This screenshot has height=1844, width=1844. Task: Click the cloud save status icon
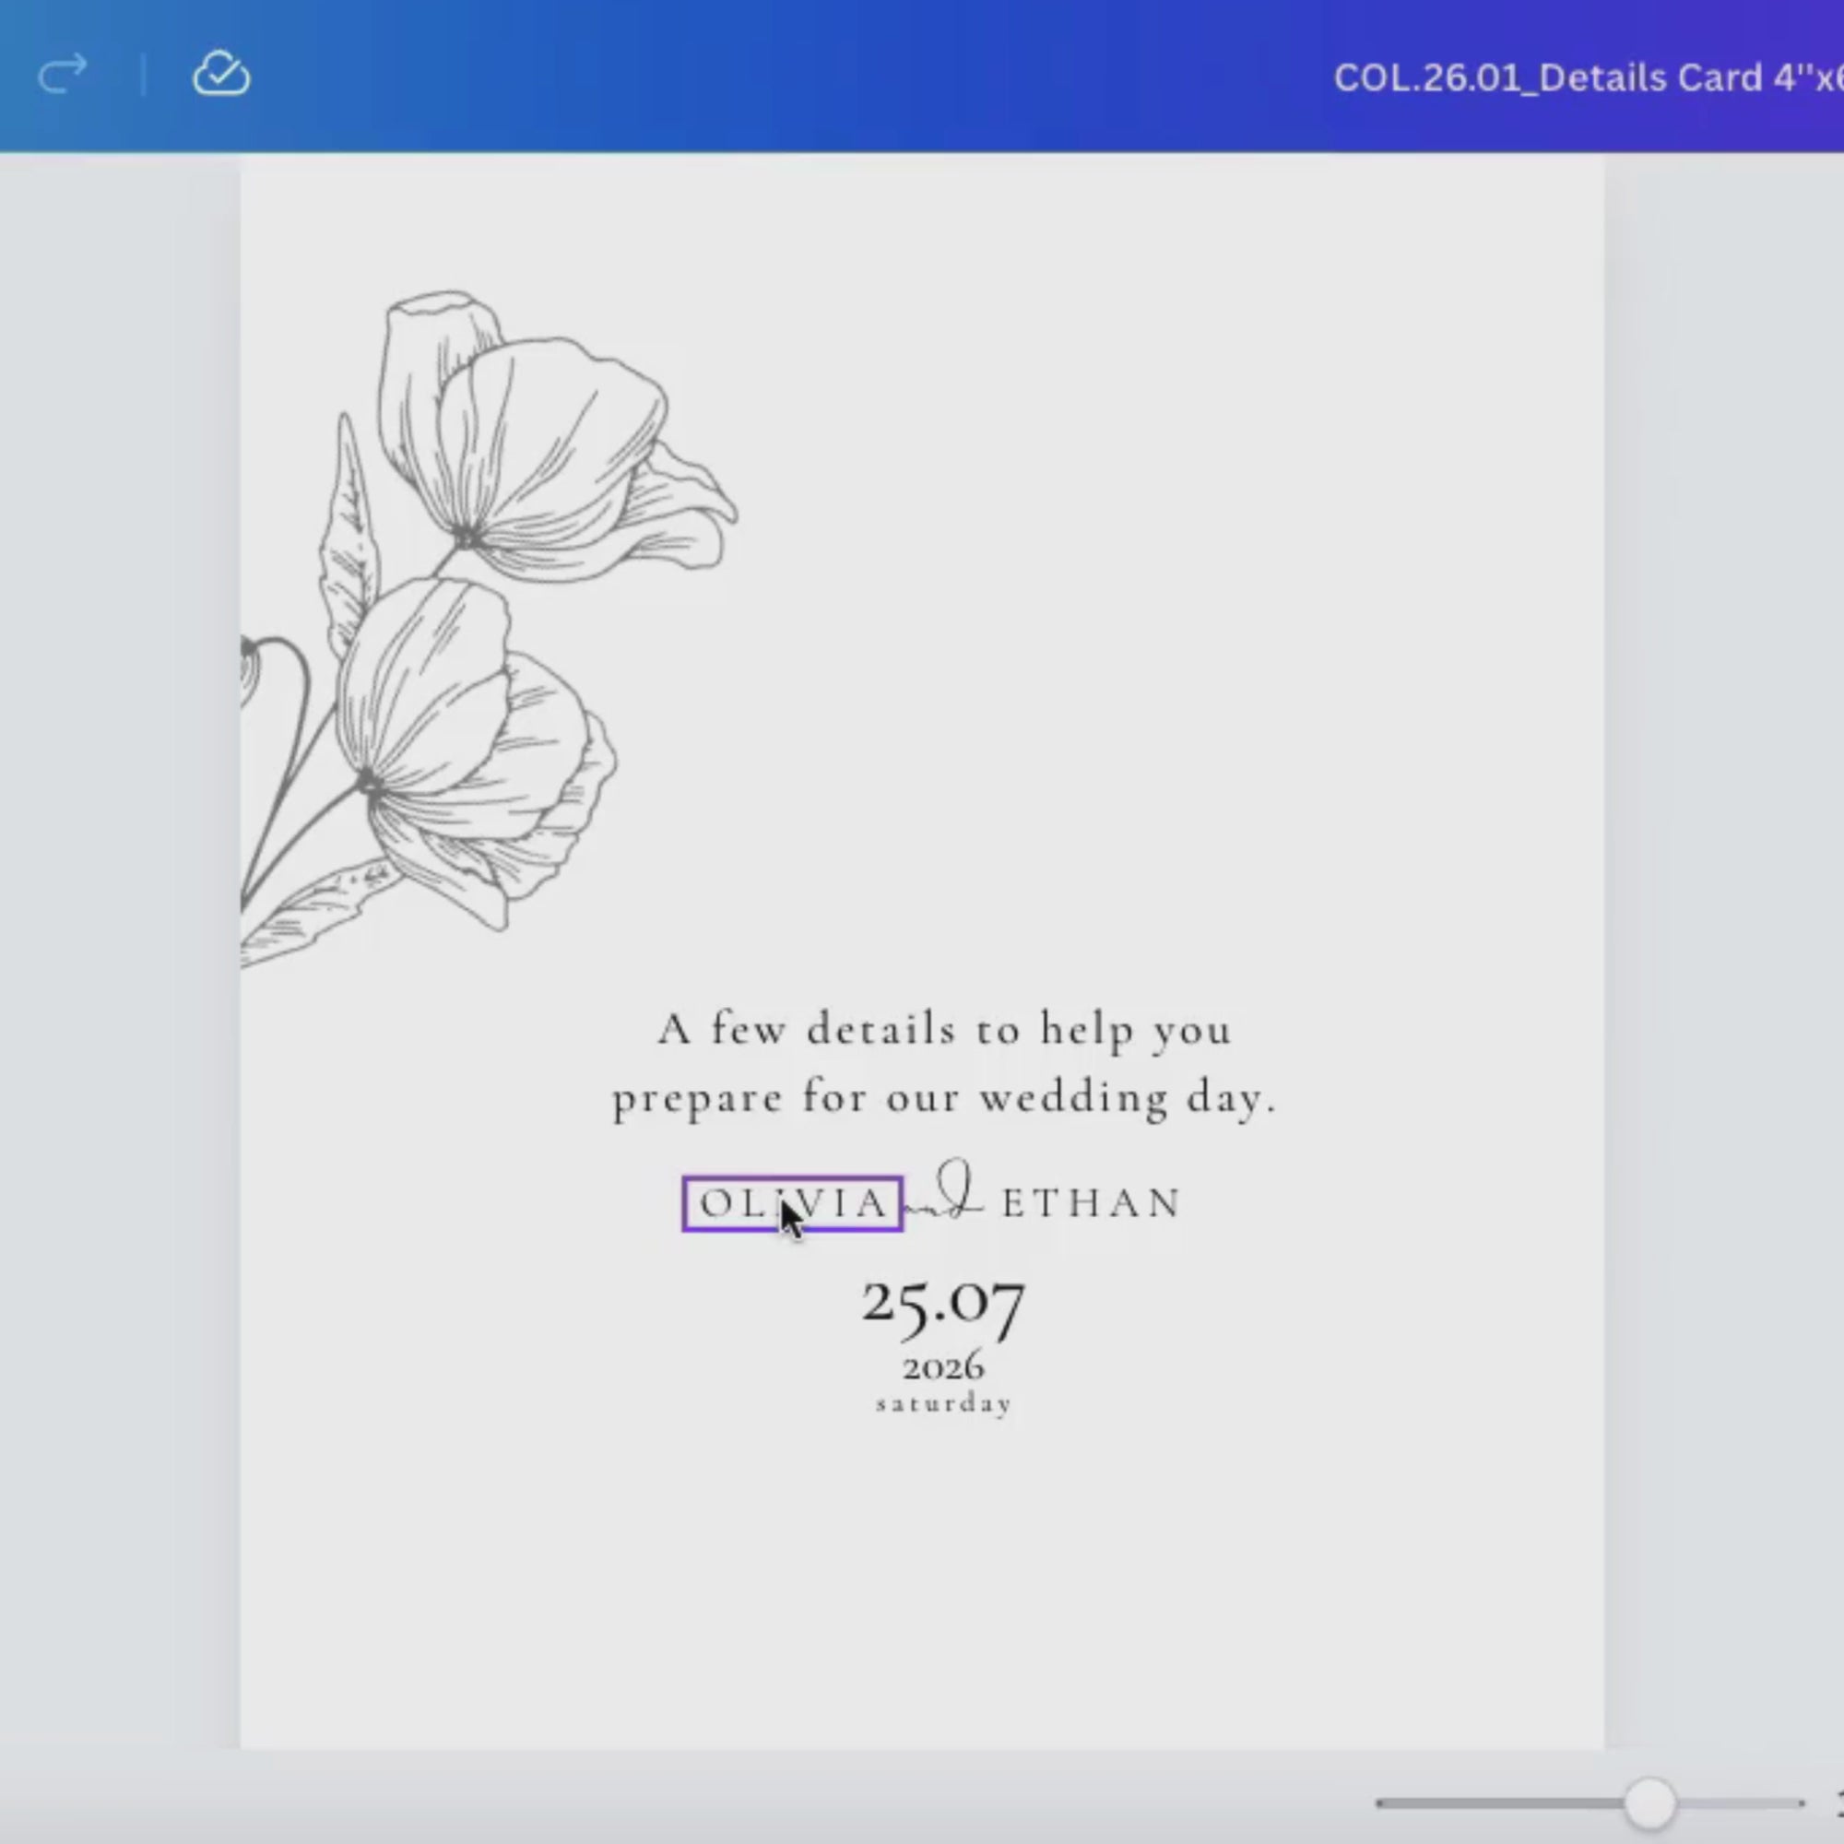click(x=221, y=74)
